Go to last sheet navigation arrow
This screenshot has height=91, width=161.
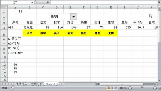[12, 84]
